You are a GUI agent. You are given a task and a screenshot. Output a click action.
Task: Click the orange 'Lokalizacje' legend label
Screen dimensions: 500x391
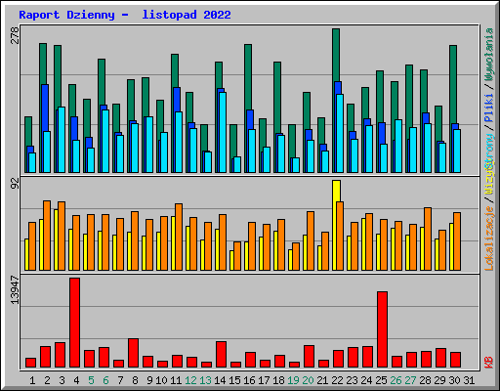[x=489, y=239]
